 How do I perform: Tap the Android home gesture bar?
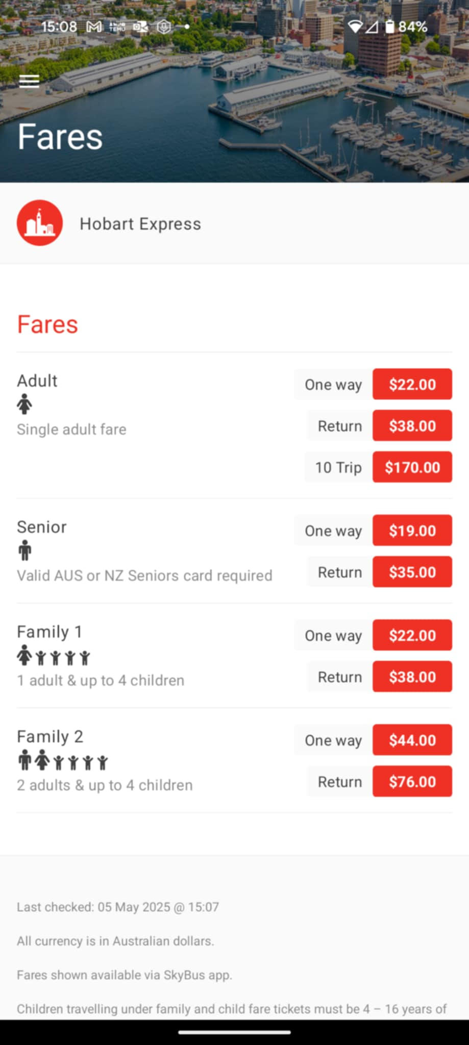click(234, 1032)
